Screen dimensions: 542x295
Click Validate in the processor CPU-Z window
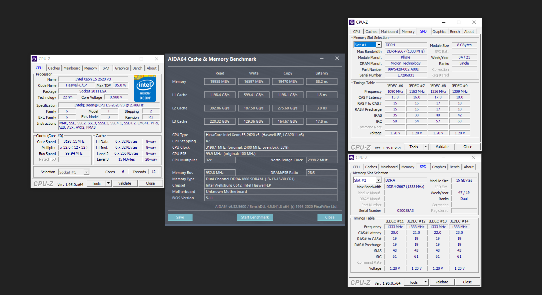click(x=125, y=183)
